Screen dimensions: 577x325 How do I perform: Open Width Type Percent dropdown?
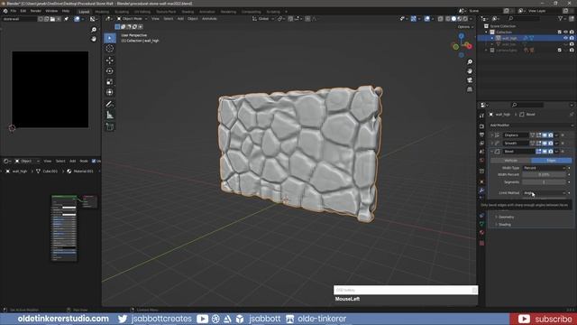click(544, 168)
